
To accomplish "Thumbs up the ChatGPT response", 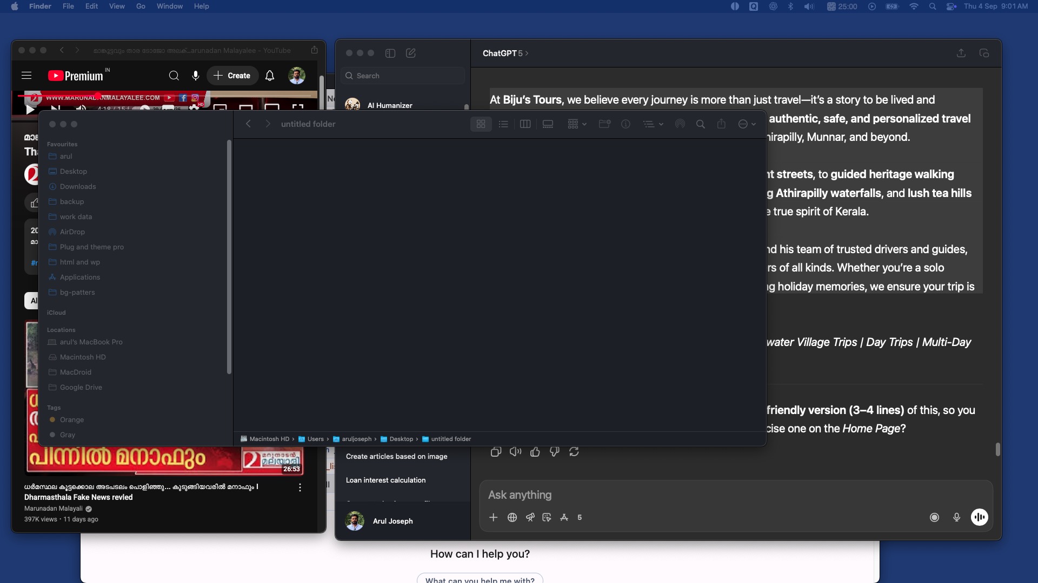I will [535, 452].
